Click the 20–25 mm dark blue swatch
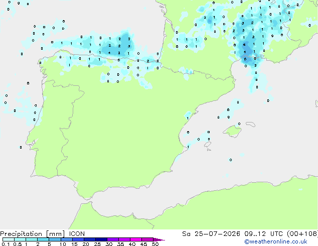Viewport: 318px width, 246px height. pos(90,239)
